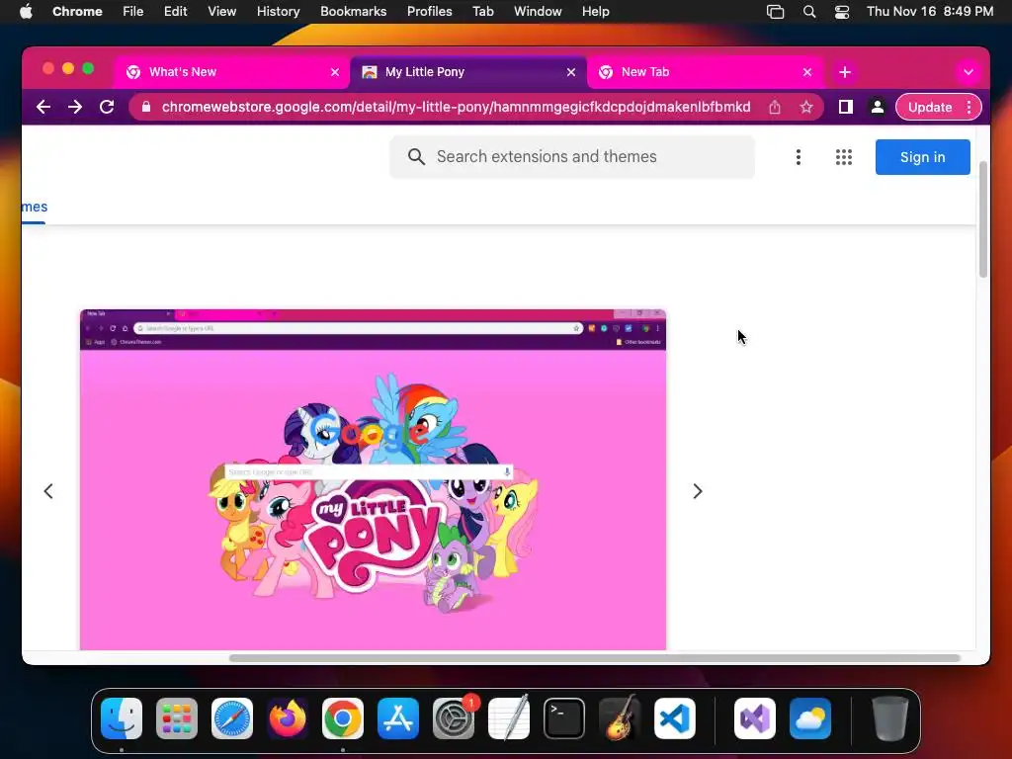This screenshot has width=1012, height=759.
Task: Bookmark this page with the star icon
Action: (x=806, y=107)
